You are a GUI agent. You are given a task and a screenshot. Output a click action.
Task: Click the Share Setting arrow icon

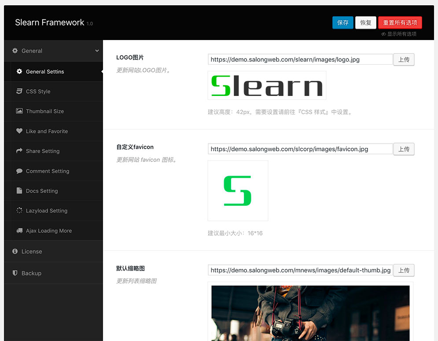click(19, 150)
